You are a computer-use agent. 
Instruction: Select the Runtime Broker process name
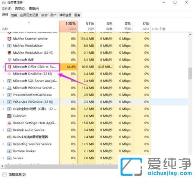coord(24,151)
